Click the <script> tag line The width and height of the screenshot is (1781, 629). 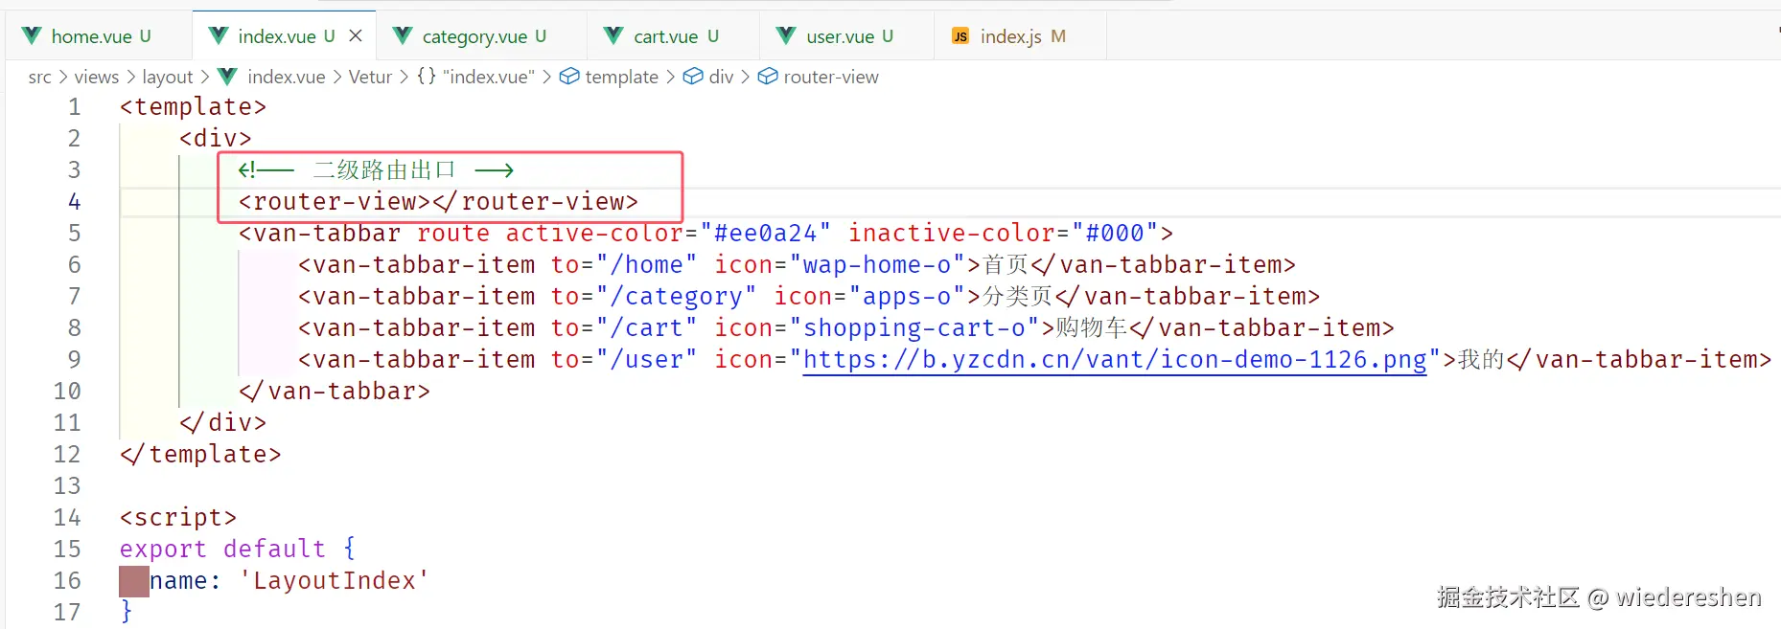pos(178,518)
